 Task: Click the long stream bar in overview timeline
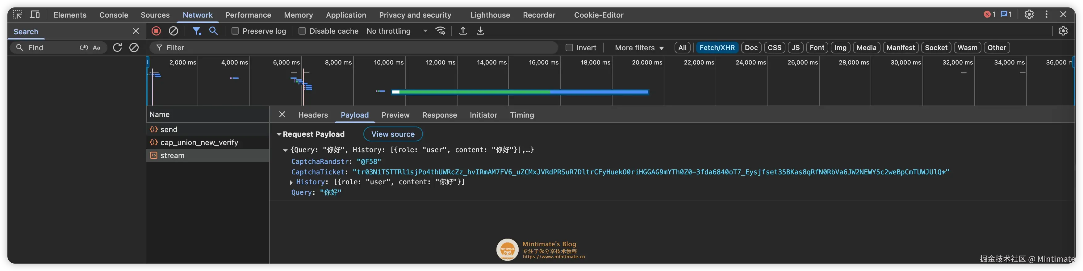pyautogui.click(x=520, y=92)
